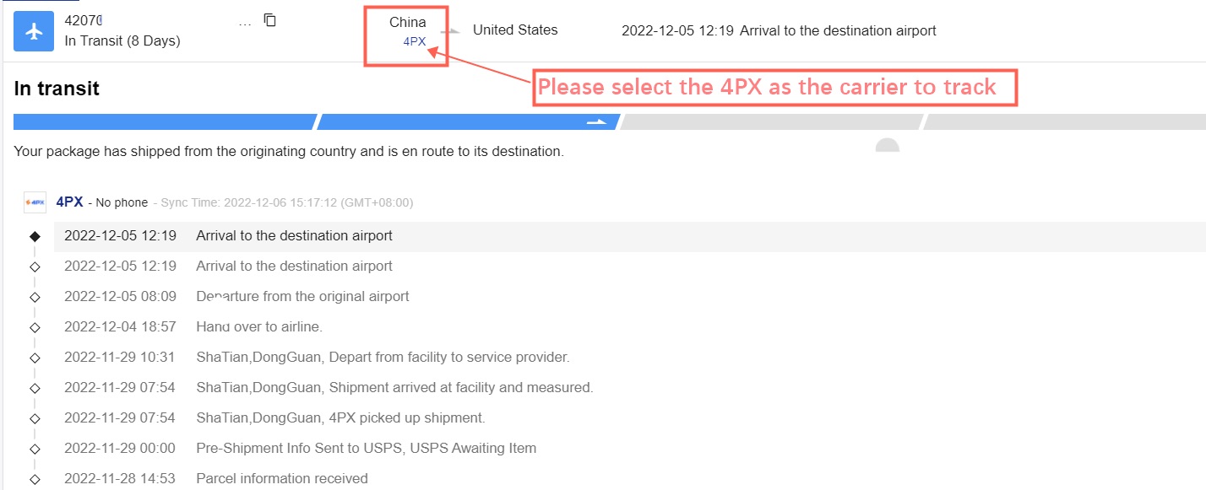This screenshot has width=1206, height=490.
Task: Click diamond marker for Hand over to airline
Action: point(35,327)
